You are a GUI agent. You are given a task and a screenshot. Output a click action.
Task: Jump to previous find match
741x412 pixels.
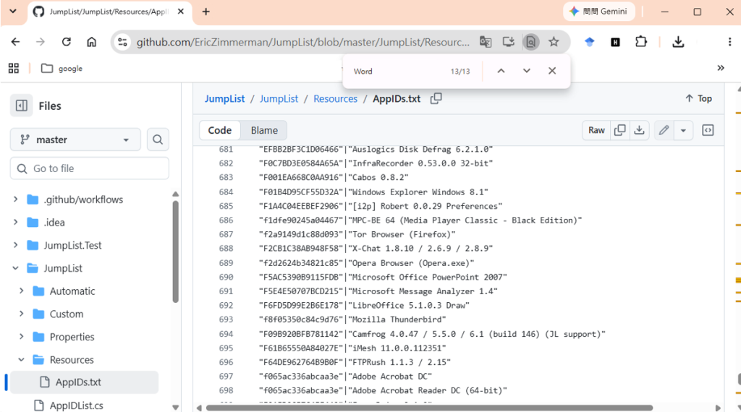point(501,71)
